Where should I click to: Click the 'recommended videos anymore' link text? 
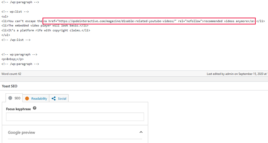coord(226,21)
